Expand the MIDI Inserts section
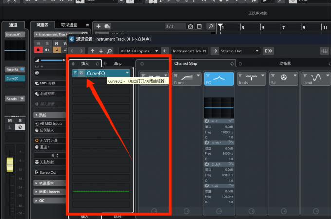Image resolution: width=331 pixels, height=219 pixels. tap(37, 192)
